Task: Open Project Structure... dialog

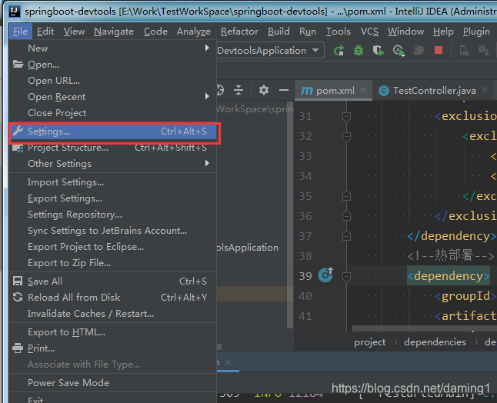Action: tap(112, 148)
